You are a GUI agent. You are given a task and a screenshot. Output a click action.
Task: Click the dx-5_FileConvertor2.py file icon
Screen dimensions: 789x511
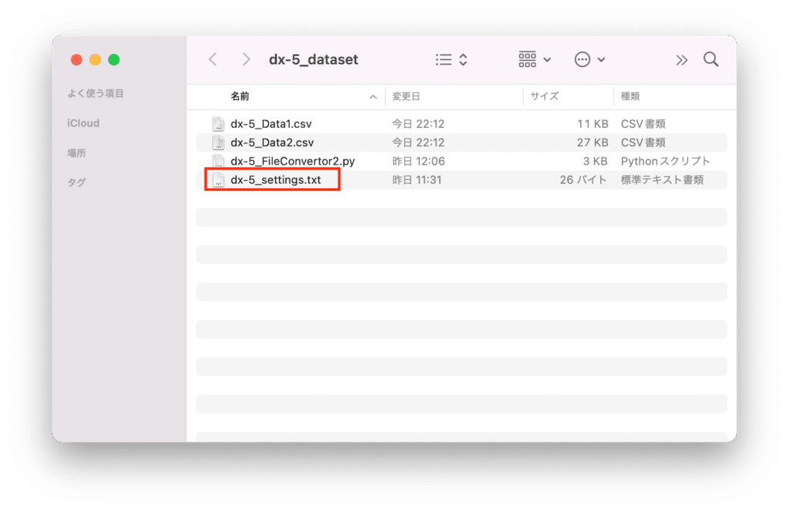click(218, 162)
